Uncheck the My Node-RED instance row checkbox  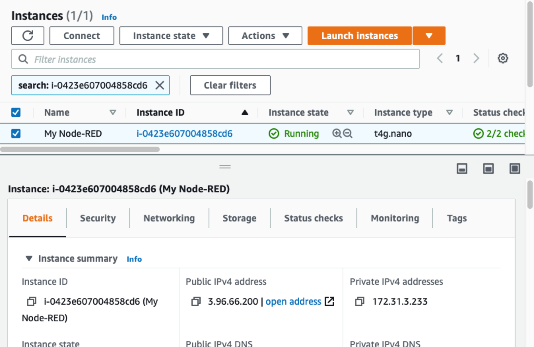pyautogui.click(x=16, y=134)
